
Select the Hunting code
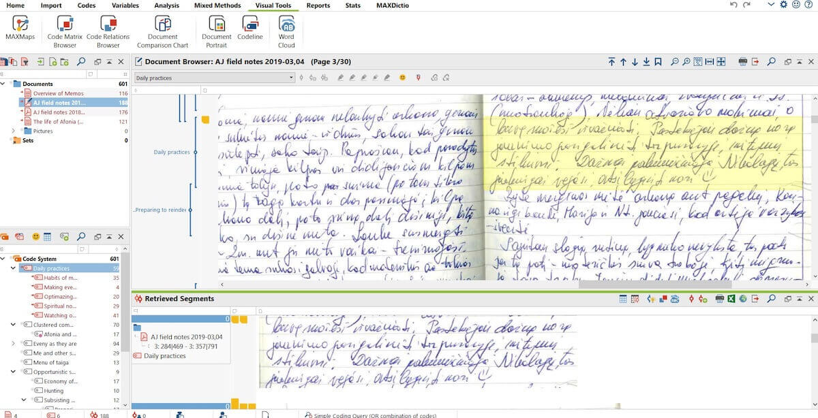point(53,391)
